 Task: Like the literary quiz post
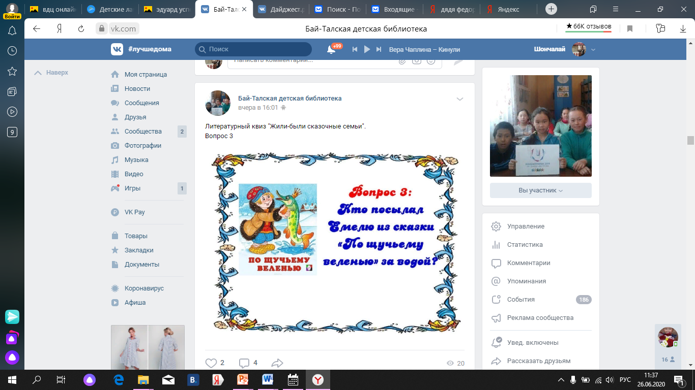(x=211, y=363)
